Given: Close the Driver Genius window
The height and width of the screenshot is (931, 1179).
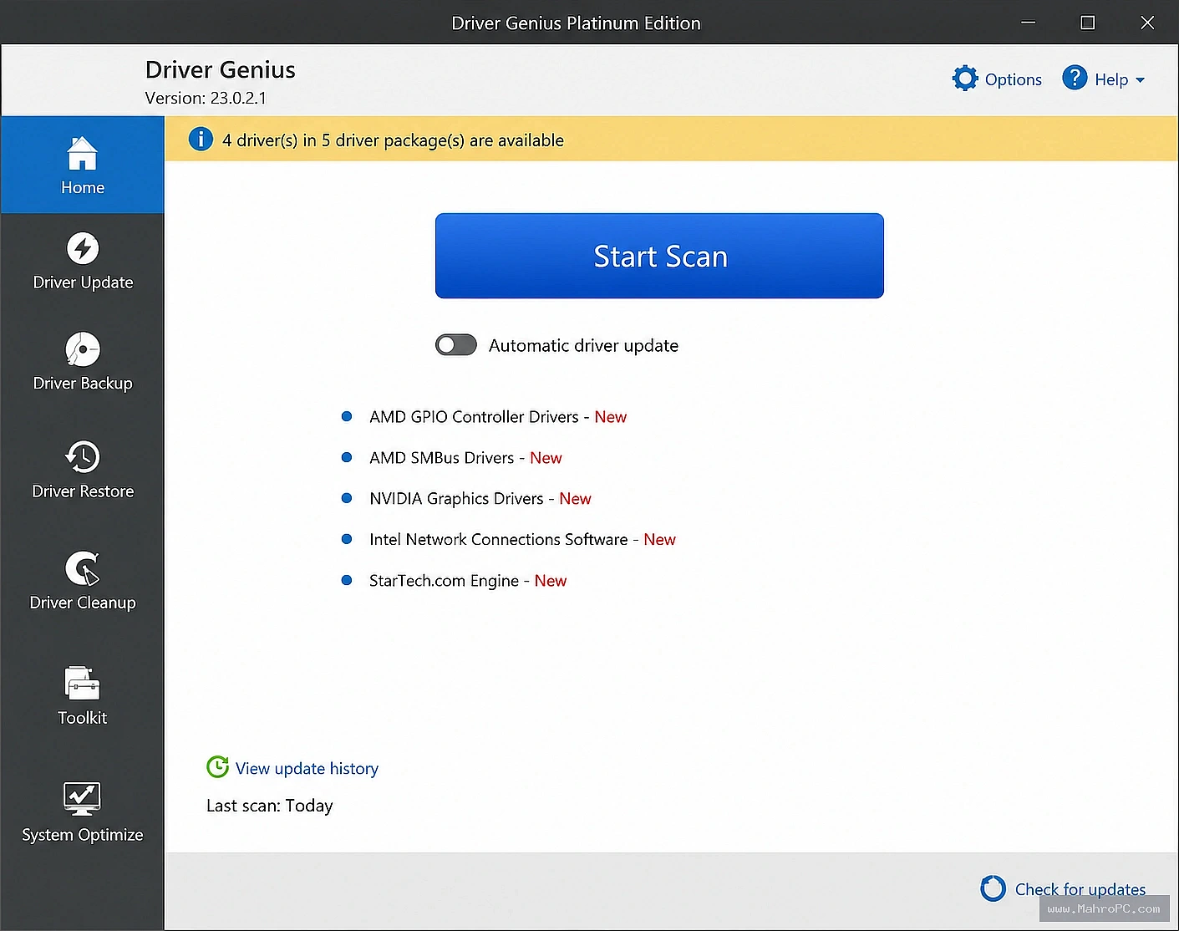Looking at the screenshot, I should click(x=1147, y=23).
